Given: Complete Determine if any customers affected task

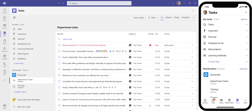Looking at the screenshot, I should point(59,75).
